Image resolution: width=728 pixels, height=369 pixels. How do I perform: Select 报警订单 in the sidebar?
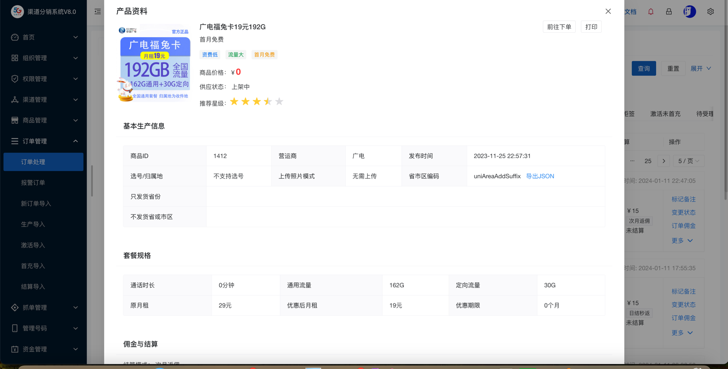pyautogui.click(x=33, y=183)
